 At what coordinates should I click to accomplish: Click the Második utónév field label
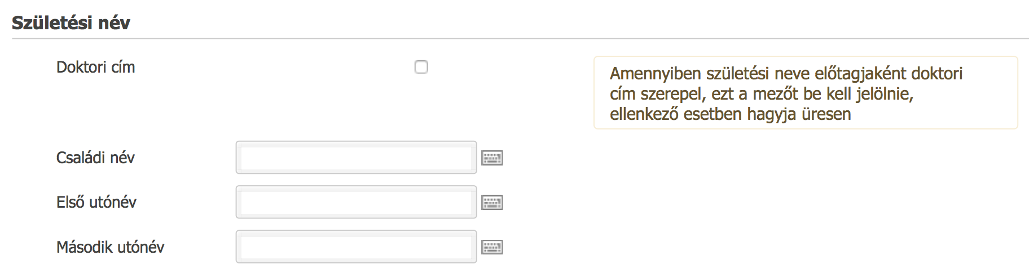click(110, 247)
